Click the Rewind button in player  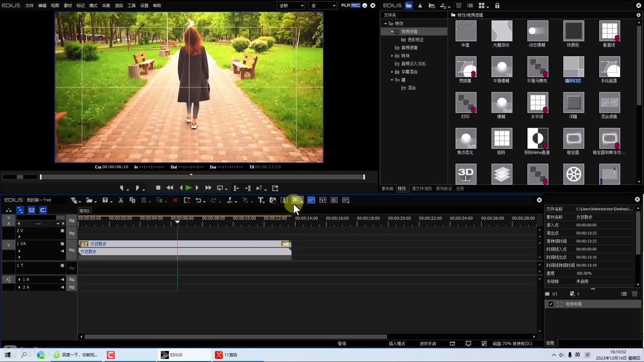[x=170, y=188]
